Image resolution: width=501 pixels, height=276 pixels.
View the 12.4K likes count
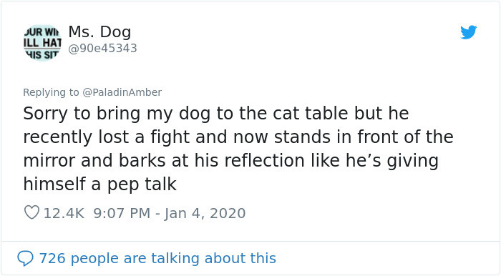(64, 213)
